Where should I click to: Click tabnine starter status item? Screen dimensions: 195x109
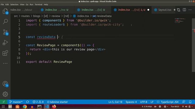click(57, 102)
